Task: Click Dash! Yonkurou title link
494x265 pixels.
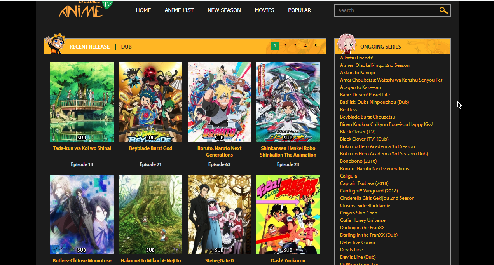Action: point(288,261)
